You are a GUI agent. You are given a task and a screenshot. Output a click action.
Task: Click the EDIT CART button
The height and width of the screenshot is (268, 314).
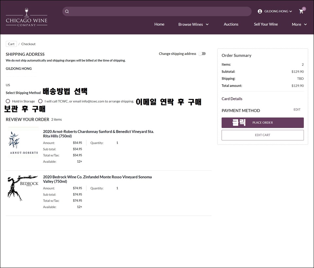coord(263,135)
